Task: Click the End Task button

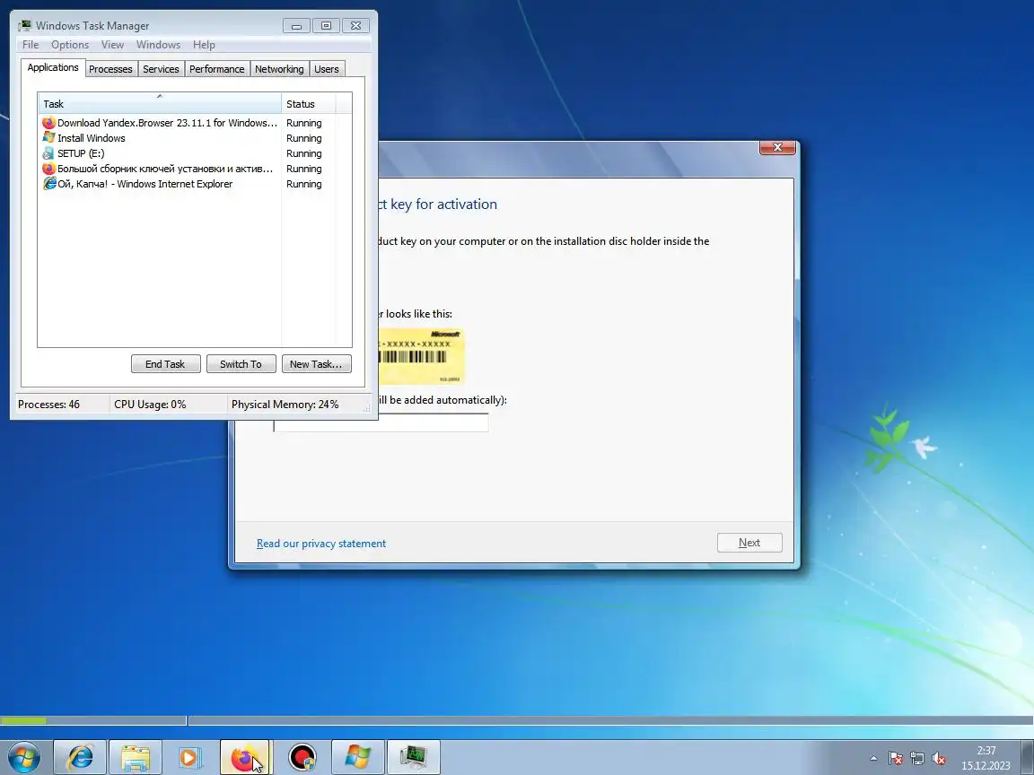Action: 165,364
